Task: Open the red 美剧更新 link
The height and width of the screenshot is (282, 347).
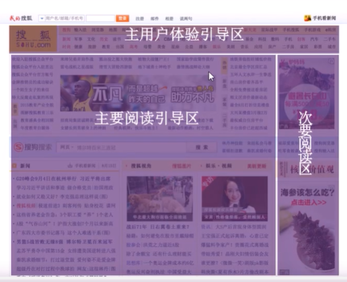Action: click(257, 166)
